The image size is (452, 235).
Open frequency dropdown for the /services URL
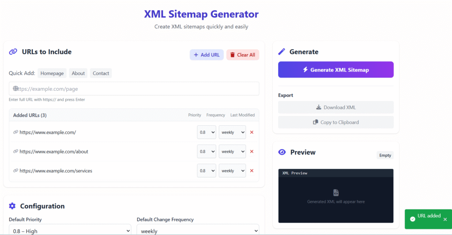[232, 171]
